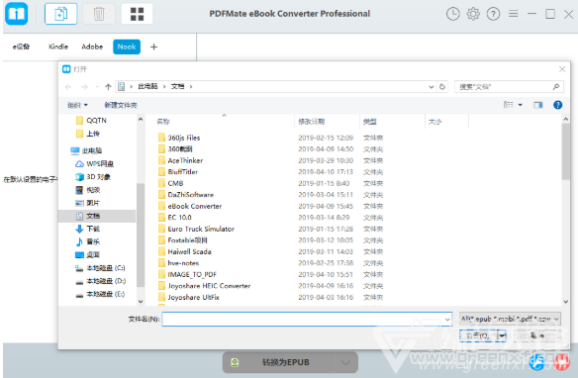Image resolution: width=578 pixels, height=378 pixels.
Task: Select WPS cloud drive in sidebar
Action: click(95, 164)
